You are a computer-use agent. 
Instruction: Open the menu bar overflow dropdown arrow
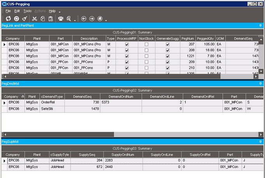point(60,12)
